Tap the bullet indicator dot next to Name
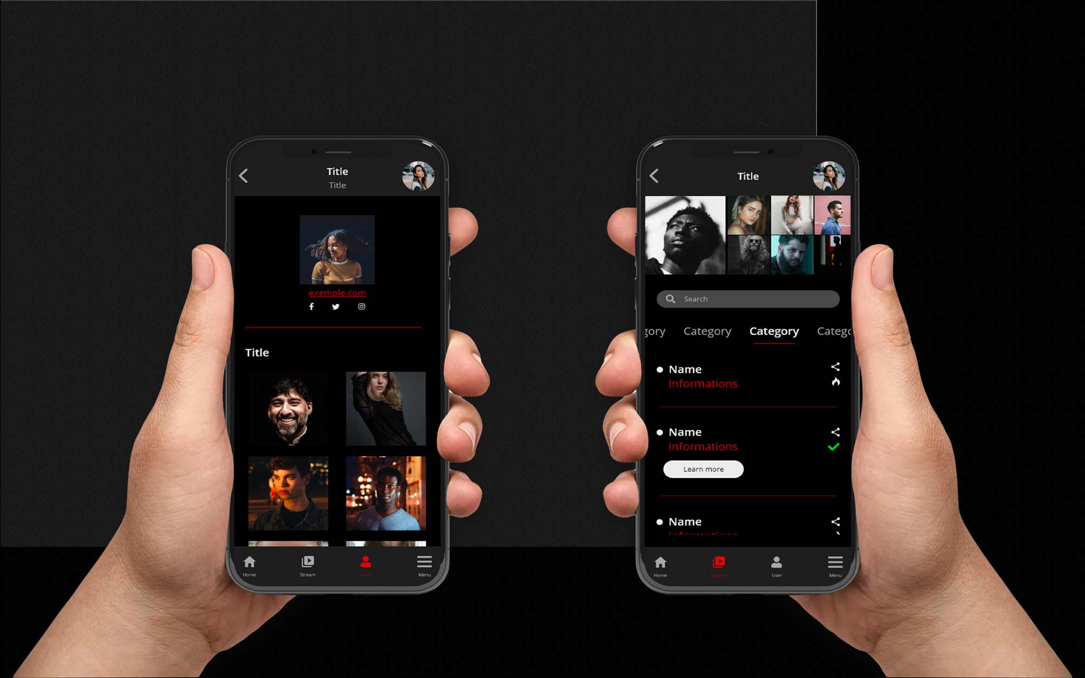Image resolution: width=1085 pixels, height=678 pixels. point(660,369)
